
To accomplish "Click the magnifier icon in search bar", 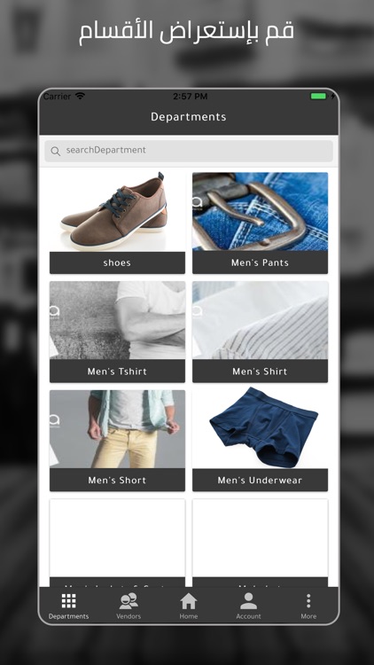I will click(x=55, y=151).
